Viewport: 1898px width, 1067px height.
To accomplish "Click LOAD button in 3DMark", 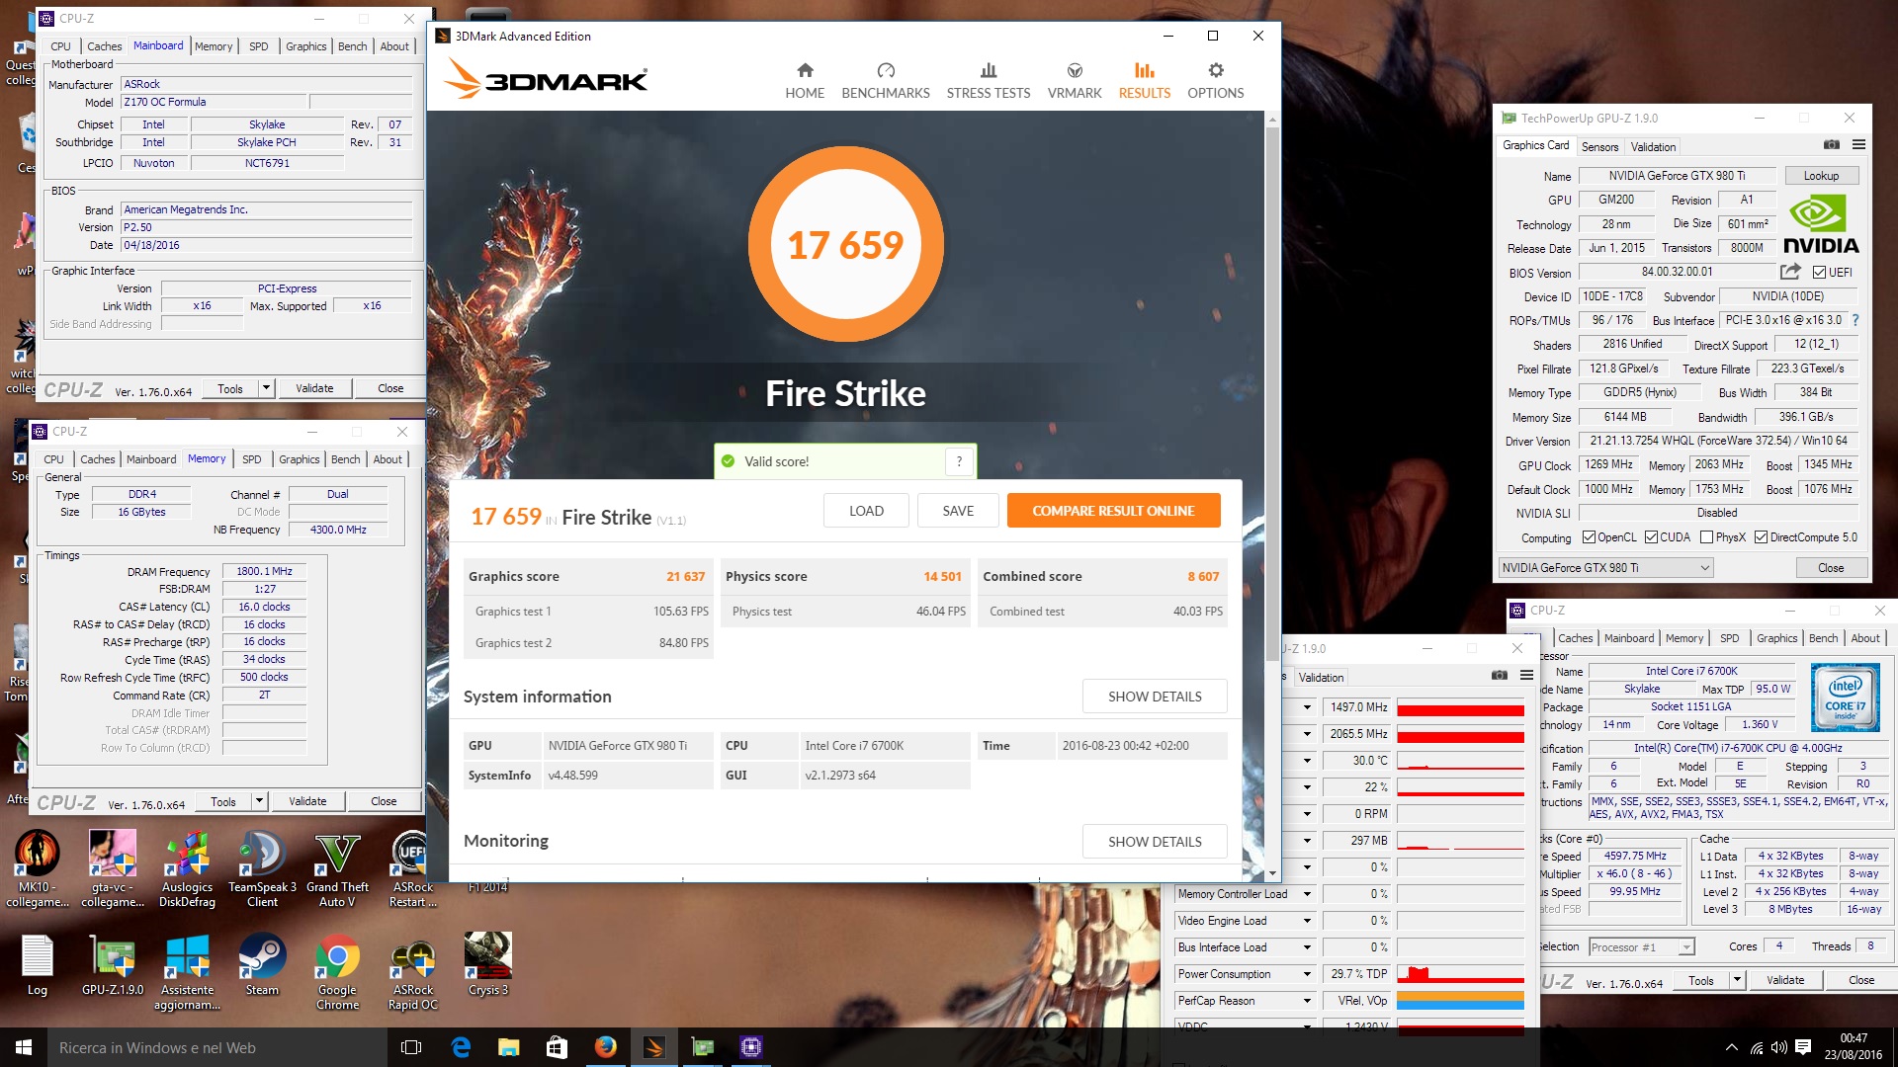I will (866, 511).
